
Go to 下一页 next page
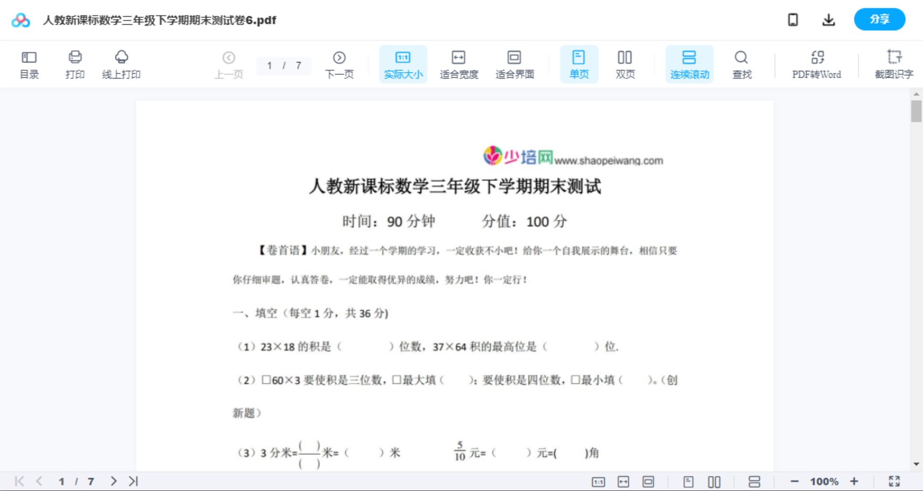[339, 63]
